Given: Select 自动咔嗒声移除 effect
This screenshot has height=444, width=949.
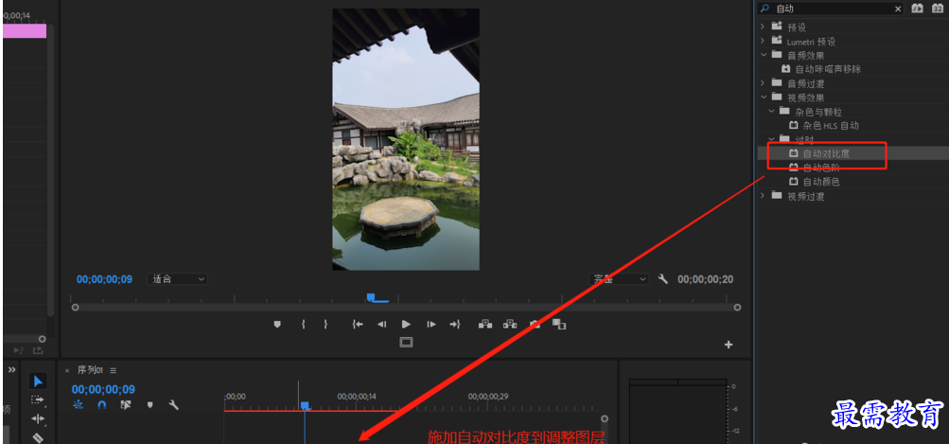Looking at the screenshot, I should (828, 69).
